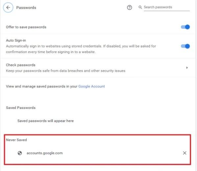Click the Saved Passwords heading
Screen dimensions: 197x171
click(x=21, y=108)
